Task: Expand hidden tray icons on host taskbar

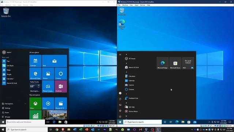Action: [192, 129]
